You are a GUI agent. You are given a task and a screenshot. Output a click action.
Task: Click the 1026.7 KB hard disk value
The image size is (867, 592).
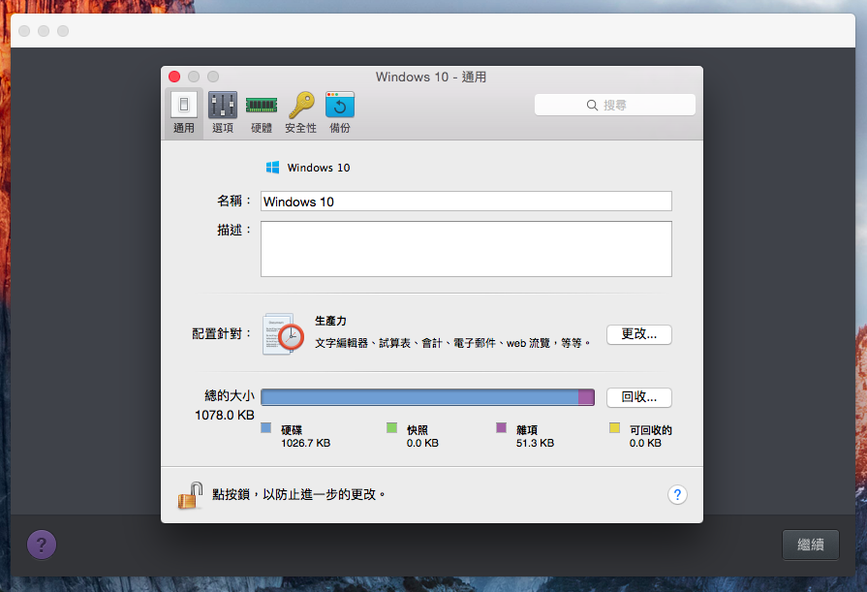(x=306, y=443)
